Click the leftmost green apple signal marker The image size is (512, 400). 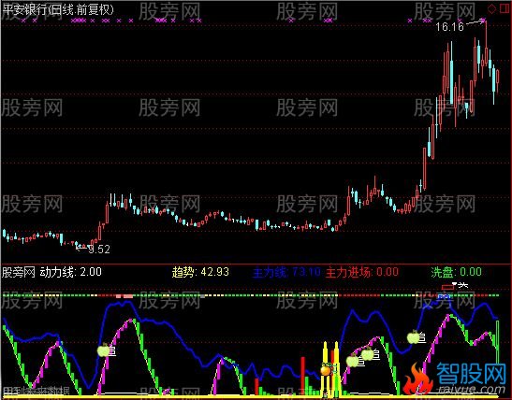coord(104,350)
